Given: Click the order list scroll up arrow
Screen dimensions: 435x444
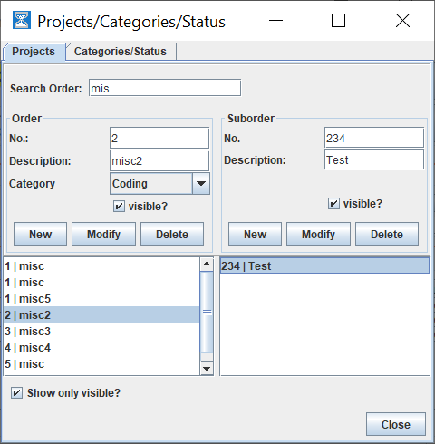Looking at the screenshot, I should 207,265.
